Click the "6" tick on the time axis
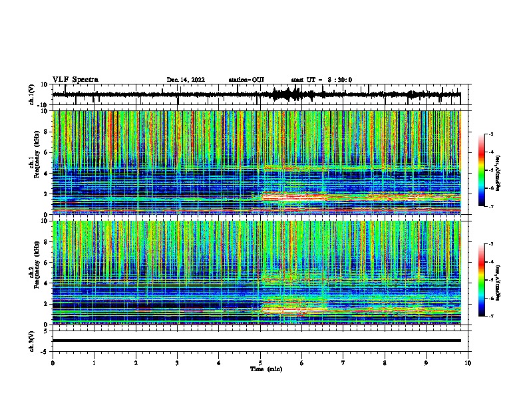This screenshot has width=527, height=407. [302, 363]
